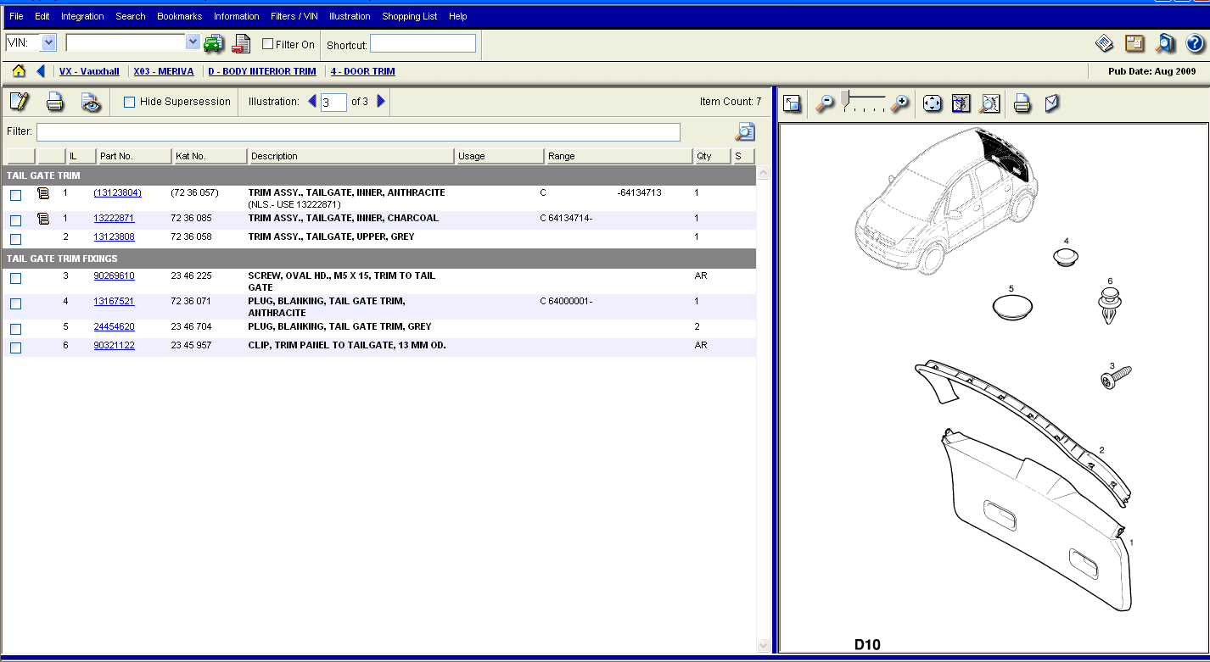Screen dimensions: 1210x662
Task: Enable the Filter On checkbox
Action: point(268,44)
